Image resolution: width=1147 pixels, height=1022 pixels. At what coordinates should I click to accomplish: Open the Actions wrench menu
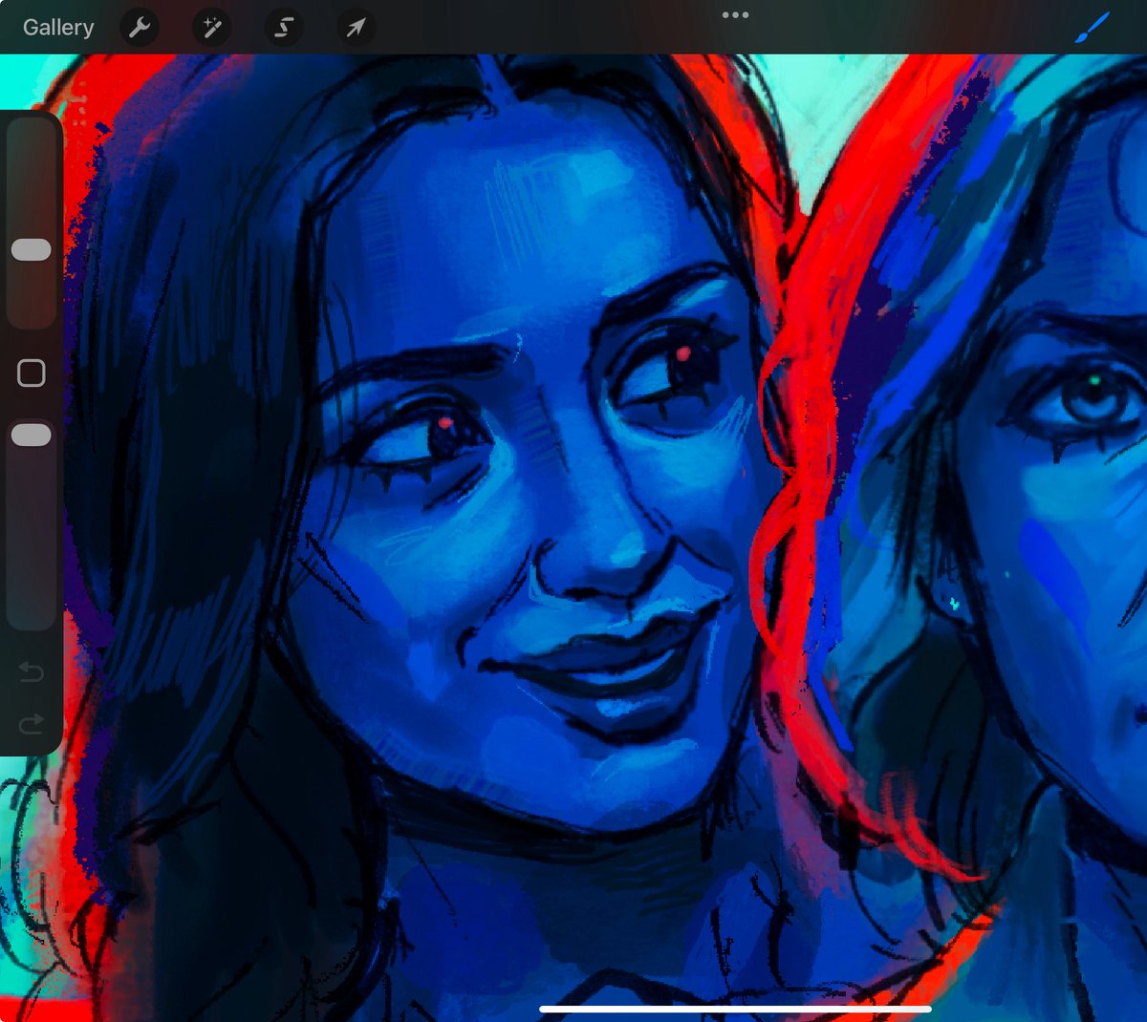(x=140, y=27)
